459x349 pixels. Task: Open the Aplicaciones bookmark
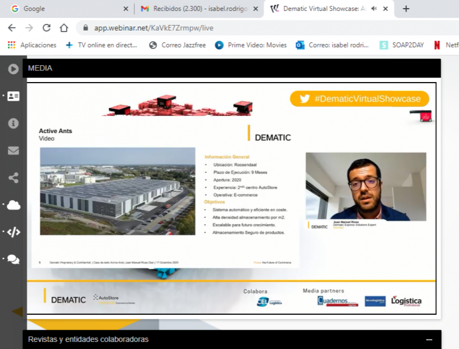pyautogui.click(x=32, y=45)
